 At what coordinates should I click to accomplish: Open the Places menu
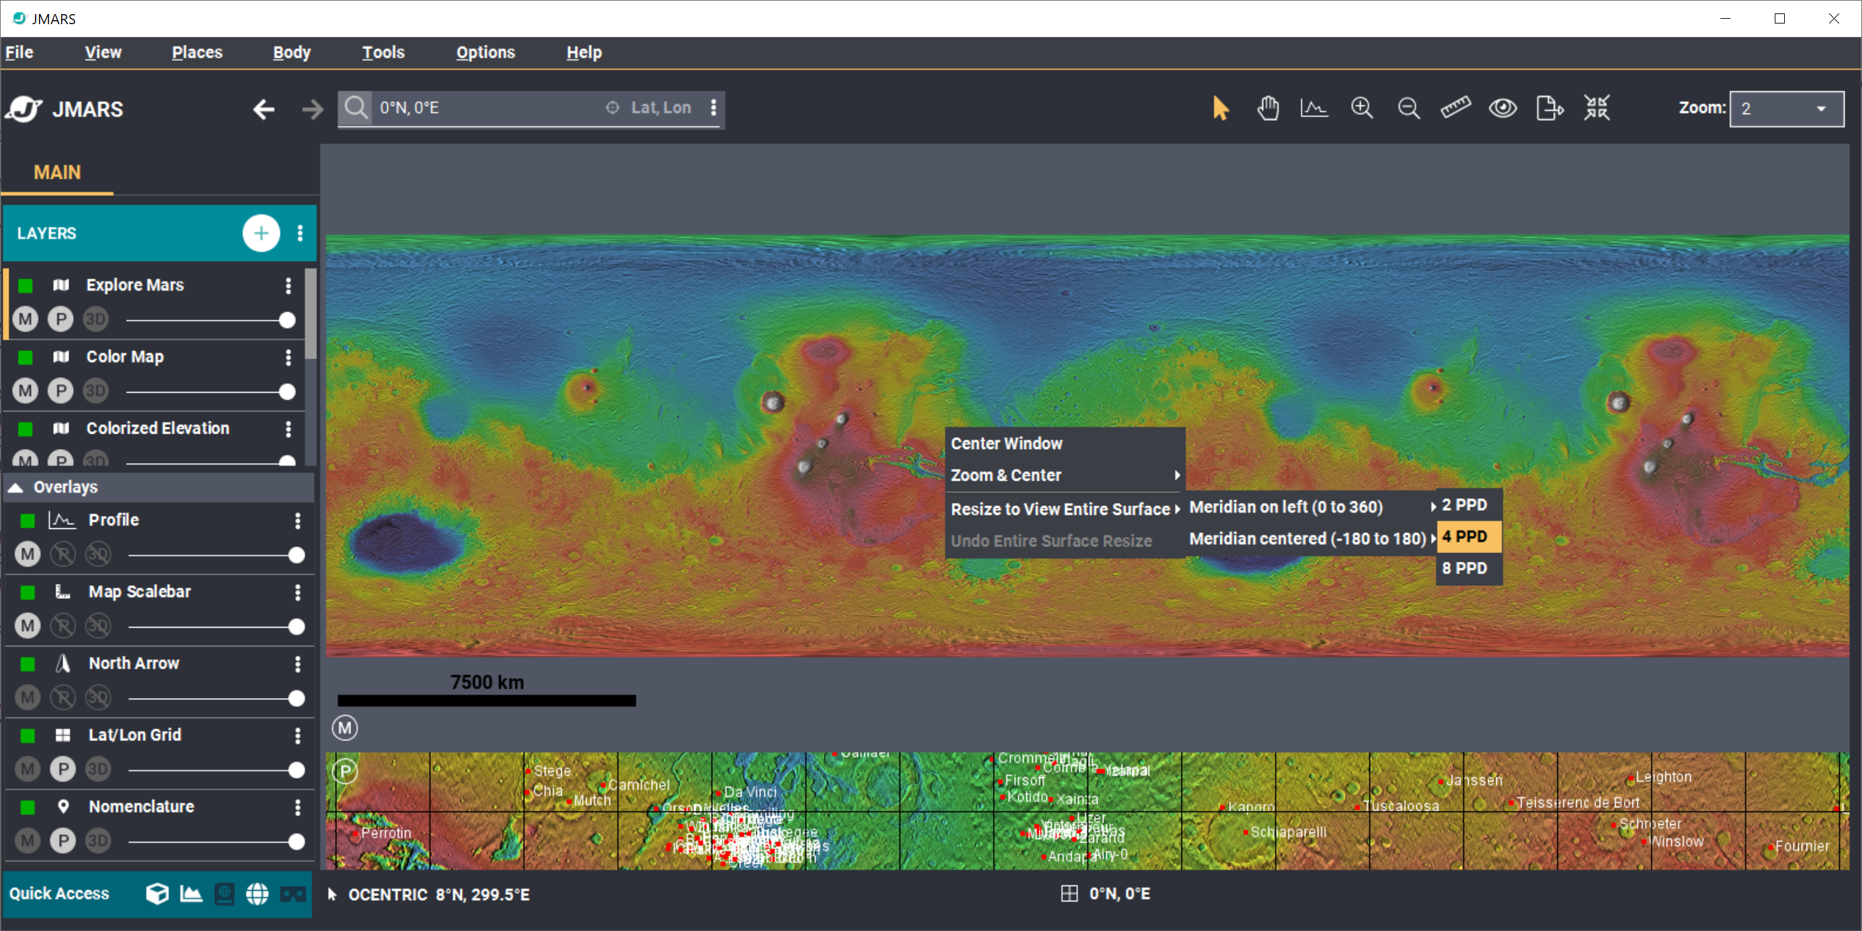click(197, 52)
